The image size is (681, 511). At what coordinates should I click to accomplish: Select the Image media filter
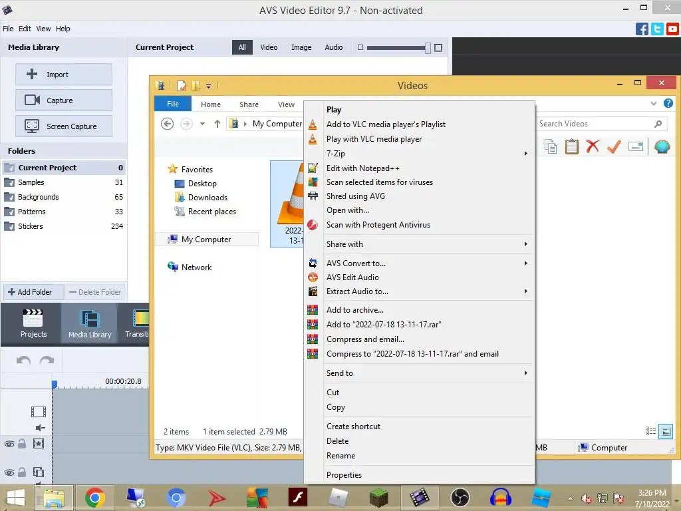(x=301, y=47)
